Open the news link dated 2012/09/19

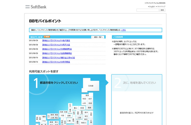59,57
